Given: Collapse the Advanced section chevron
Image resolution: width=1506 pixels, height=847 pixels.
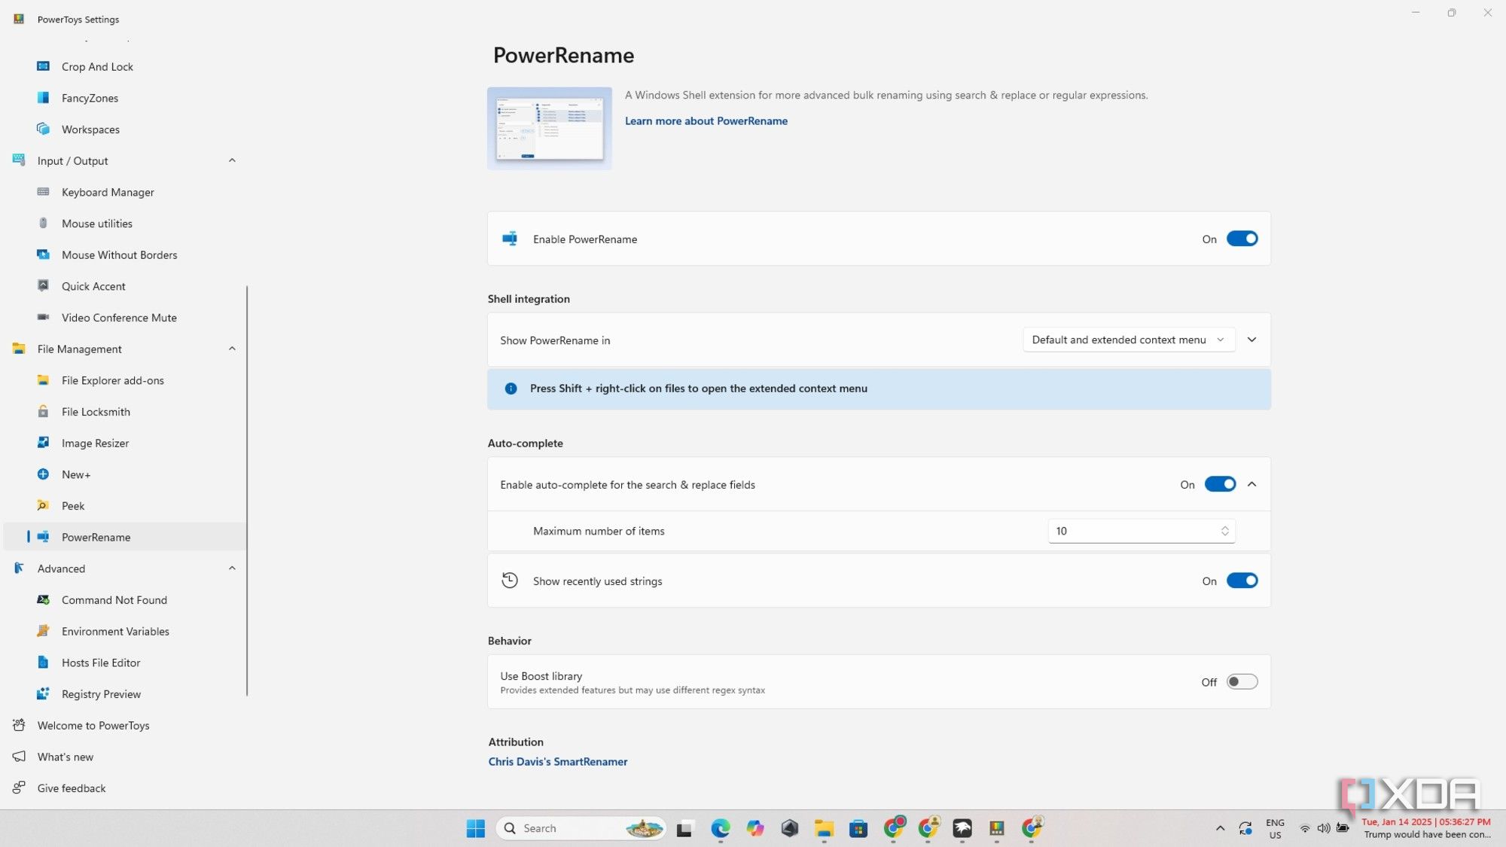Looking at the screenshot, I should (232, 568).
